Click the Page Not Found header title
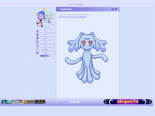The width and height of the screenshot is (155, 116). tap(66, 9)
